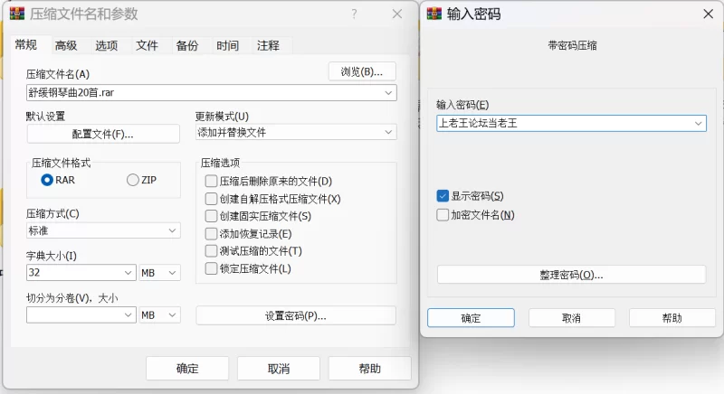This screenshot has height=394, width=724.
Task: Enable the 加密文件名 checkbox
Action: point(443,215)
